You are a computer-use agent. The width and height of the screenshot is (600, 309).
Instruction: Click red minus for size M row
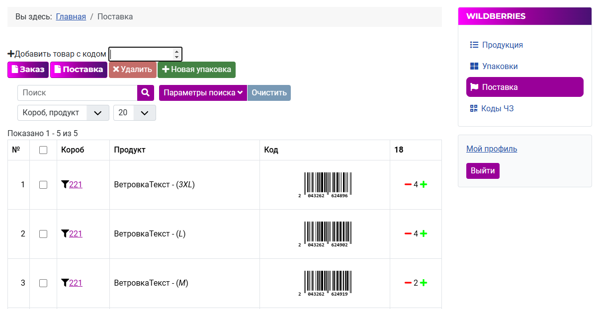408,283
